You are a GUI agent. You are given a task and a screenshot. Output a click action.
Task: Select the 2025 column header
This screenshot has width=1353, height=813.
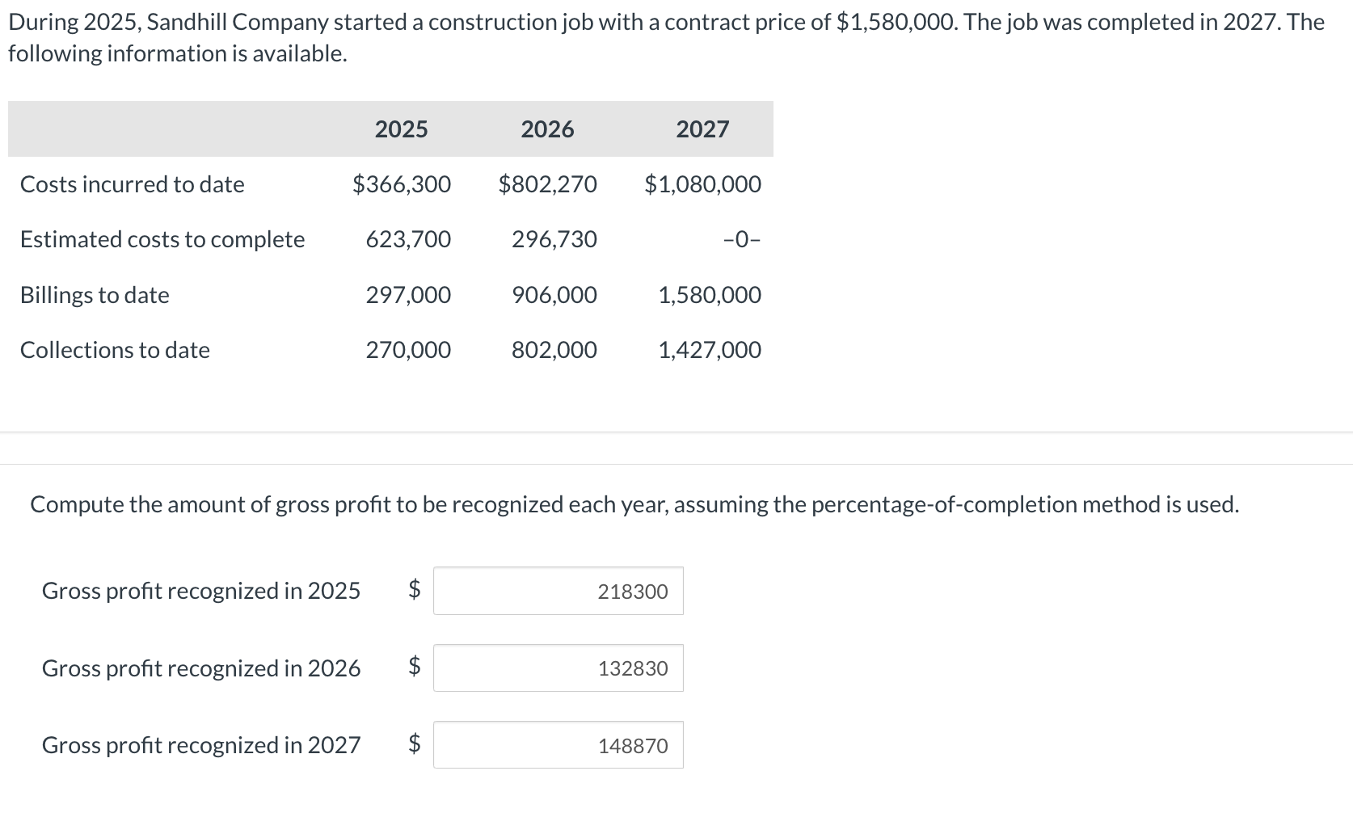click(x=401, y=128)
